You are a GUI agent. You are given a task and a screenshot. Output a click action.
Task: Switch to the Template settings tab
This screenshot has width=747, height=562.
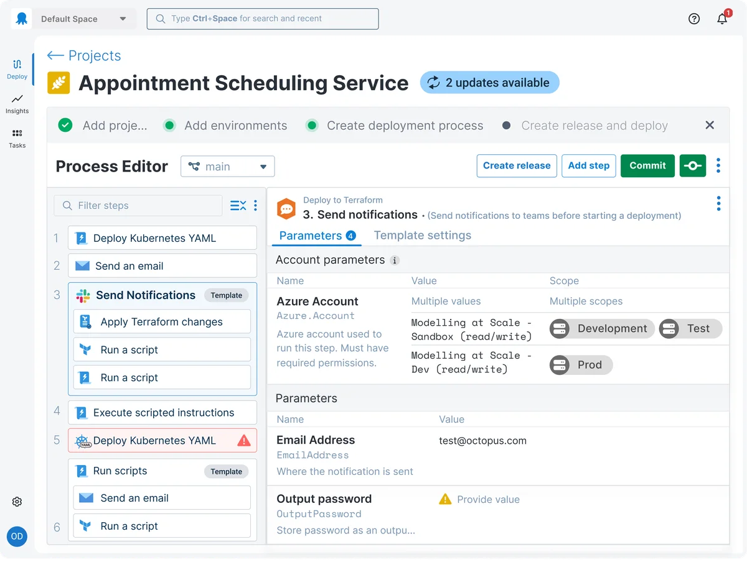coord(422,236)
